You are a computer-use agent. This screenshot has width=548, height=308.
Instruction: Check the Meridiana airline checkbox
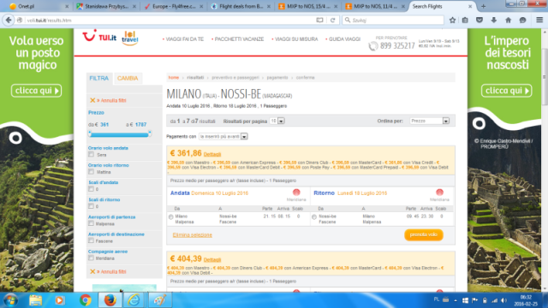click(92, 258)
